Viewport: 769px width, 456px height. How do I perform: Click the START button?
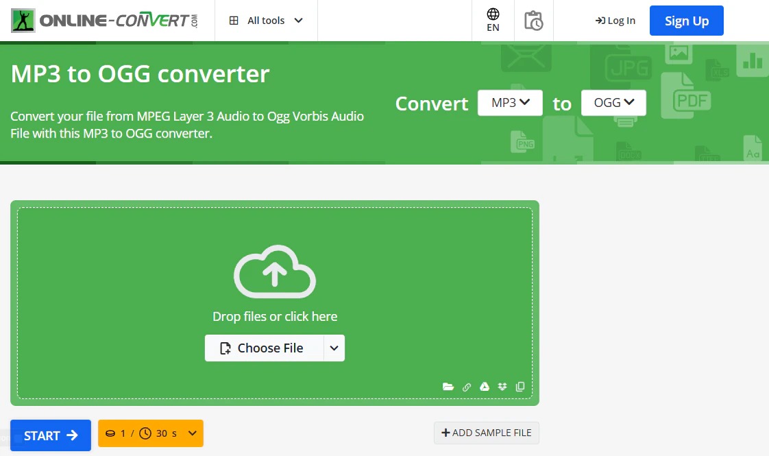51,435
